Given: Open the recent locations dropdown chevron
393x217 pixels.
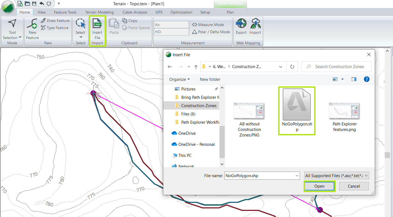Looking at the screenshot, I should tap(189, 67).
